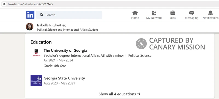This screenshot has height=99, width=219.
Task: Open the Messaging speech bubble icon
Action: pos(192,13)
